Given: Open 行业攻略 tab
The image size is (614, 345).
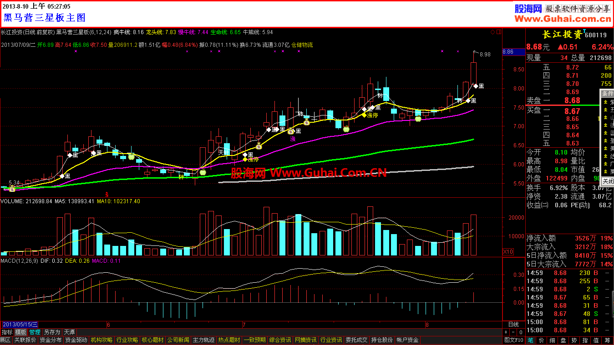Looking at the screenshot, I should [127, 340].
